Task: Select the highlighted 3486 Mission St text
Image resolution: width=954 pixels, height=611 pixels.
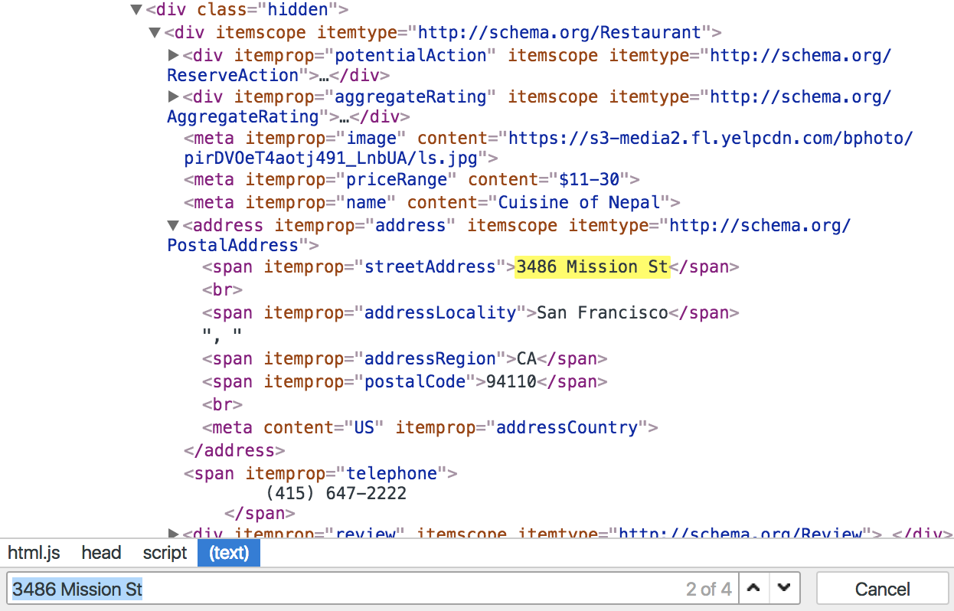Action: [x=592, y=266]
